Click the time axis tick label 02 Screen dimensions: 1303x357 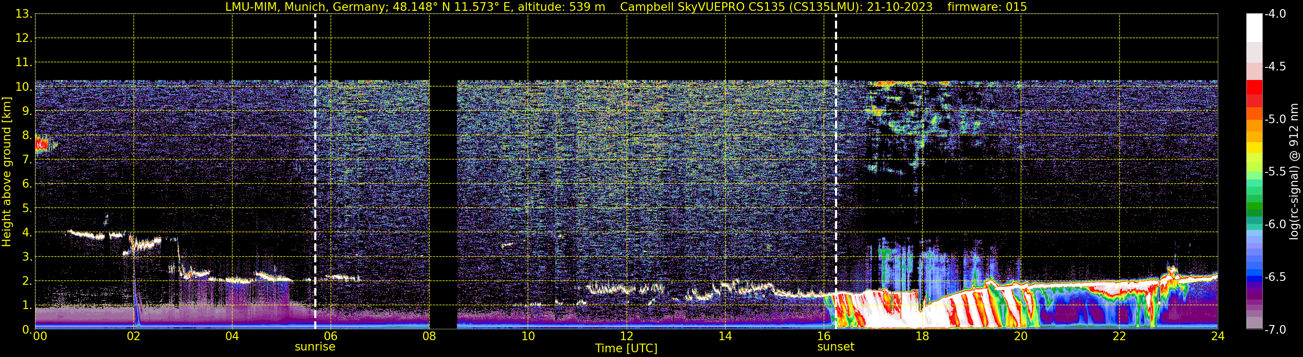[x=134, y=336]
